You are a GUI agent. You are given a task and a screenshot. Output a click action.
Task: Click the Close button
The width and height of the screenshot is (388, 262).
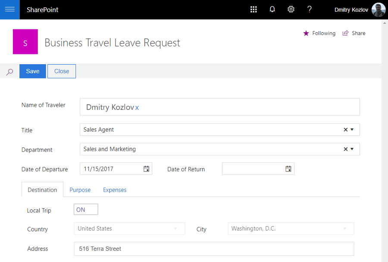tap(62, 72)
